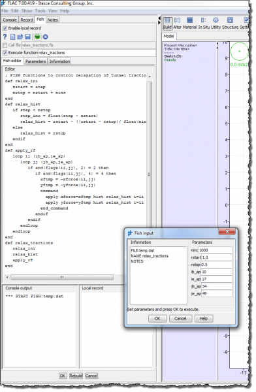Switch to the Parameters tab
256x392 pixels.
pos(35,61)
